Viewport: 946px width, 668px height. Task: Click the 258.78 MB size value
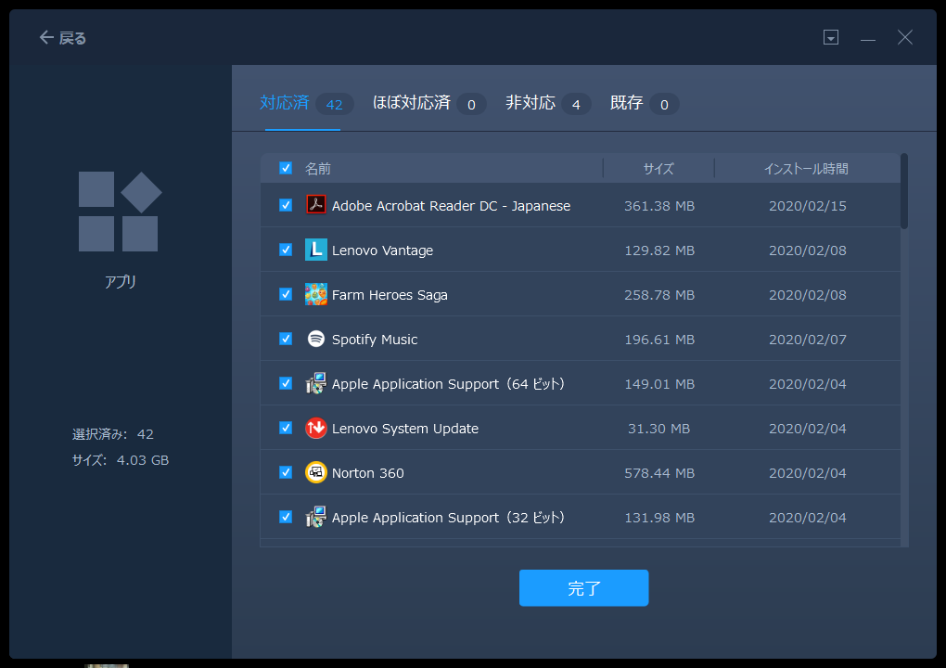coord(658,295)
